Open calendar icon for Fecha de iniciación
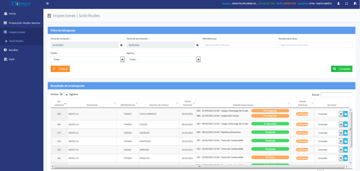This screenshot has width=360, height=171. (x=121, y=45)
